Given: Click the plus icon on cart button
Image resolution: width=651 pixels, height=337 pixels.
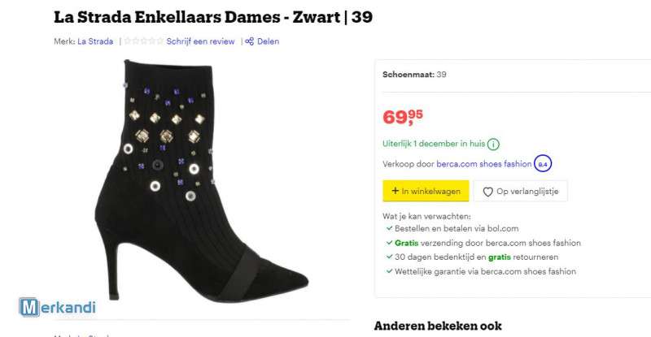Looking at the screenshot, I should click(x=395, y=191).
